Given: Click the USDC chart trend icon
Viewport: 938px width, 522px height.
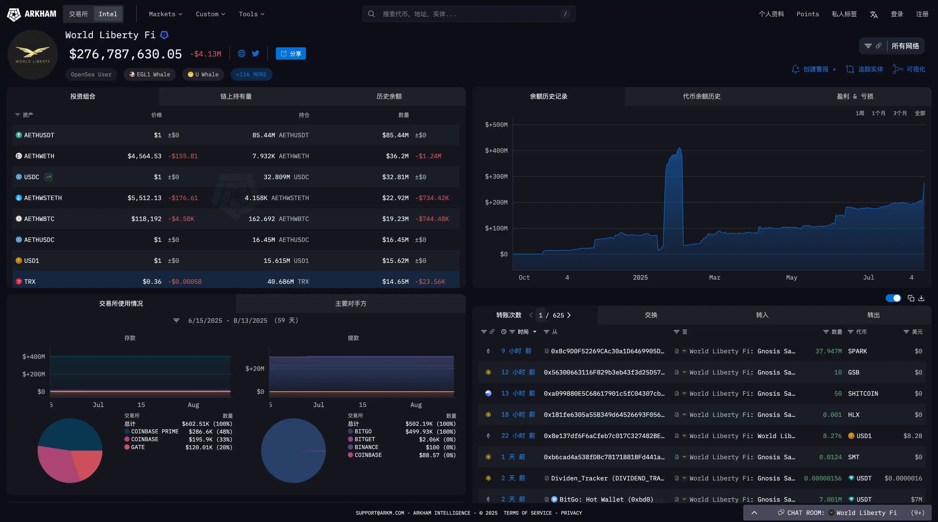Looking at the screenshot, I should pyautogui.click(x=48, y=177).
